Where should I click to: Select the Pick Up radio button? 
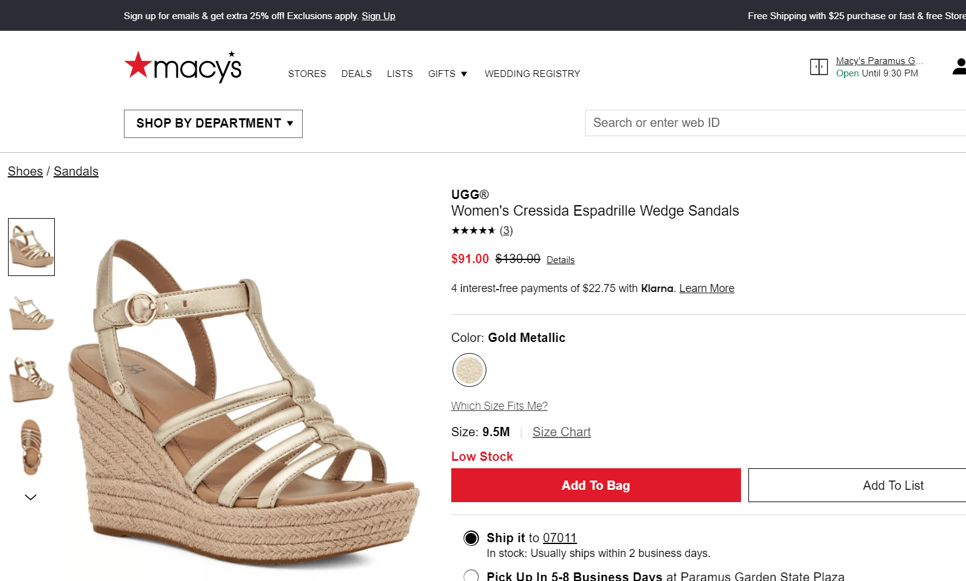pos(471,576)
